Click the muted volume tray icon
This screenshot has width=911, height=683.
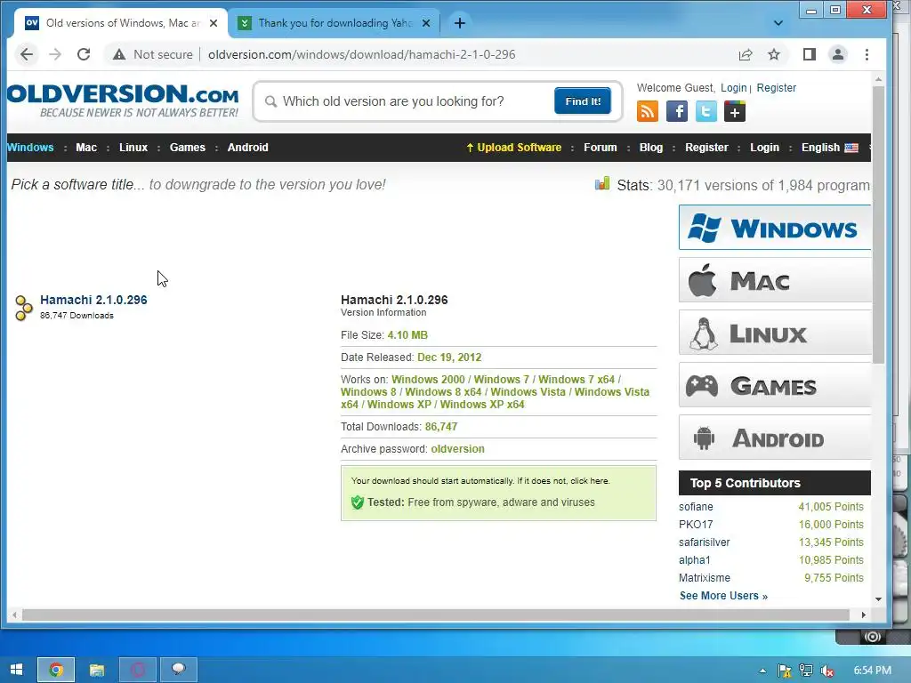827,671
